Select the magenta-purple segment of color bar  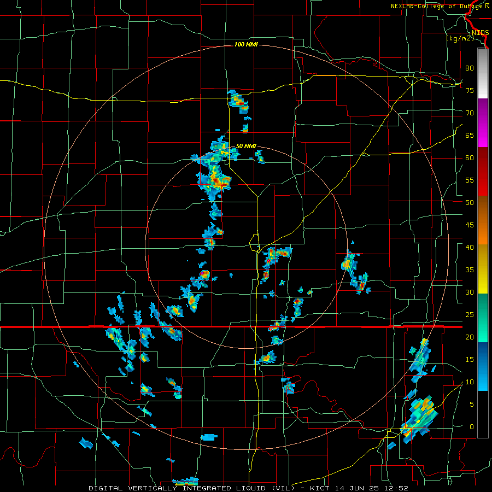pos(483,123)
